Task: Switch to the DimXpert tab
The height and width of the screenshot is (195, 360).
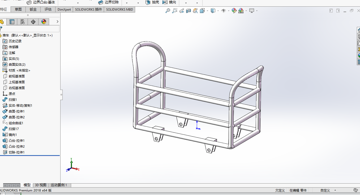Action: click(x=64, y=9)
